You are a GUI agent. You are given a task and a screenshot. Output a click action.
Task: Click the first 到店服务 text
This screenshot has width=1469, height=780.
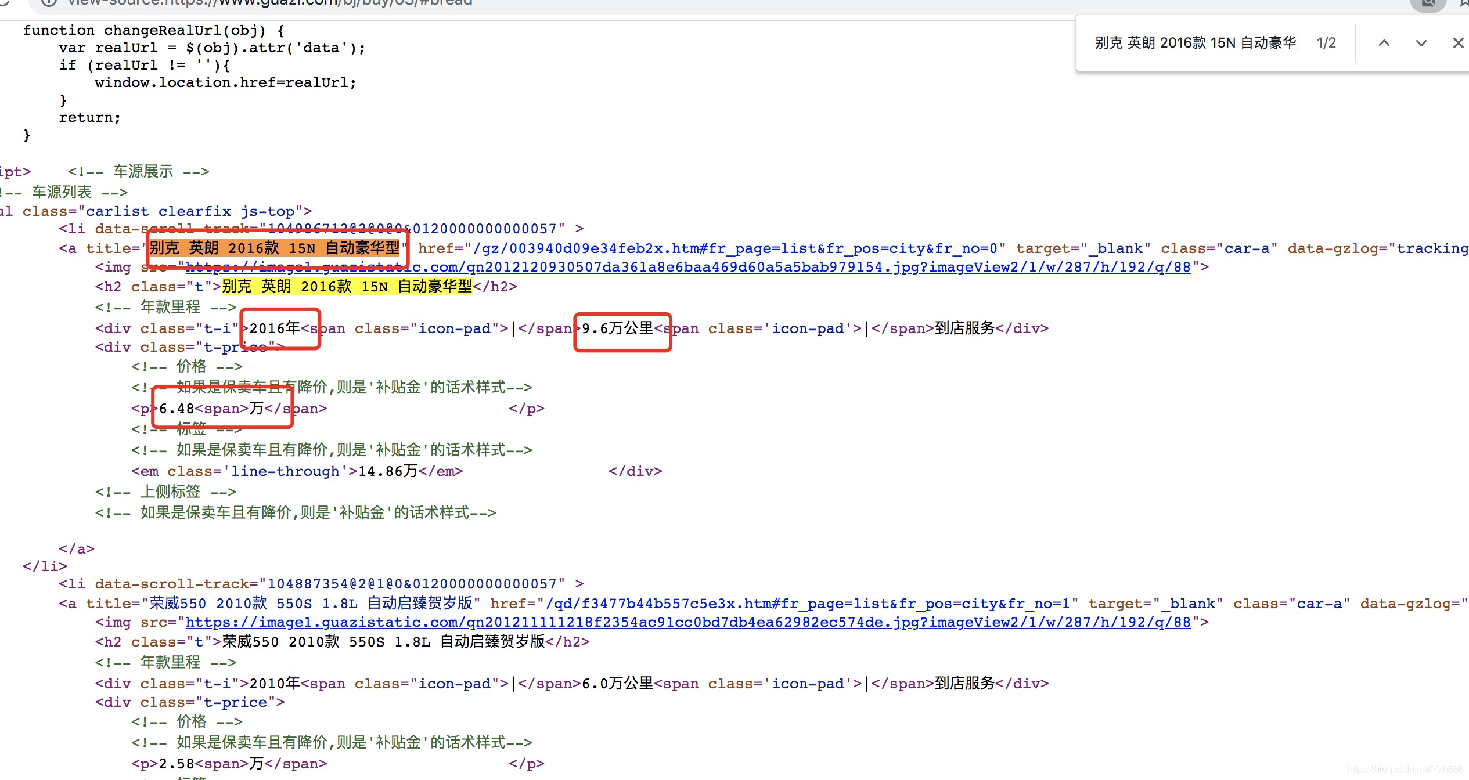point(964,328)
